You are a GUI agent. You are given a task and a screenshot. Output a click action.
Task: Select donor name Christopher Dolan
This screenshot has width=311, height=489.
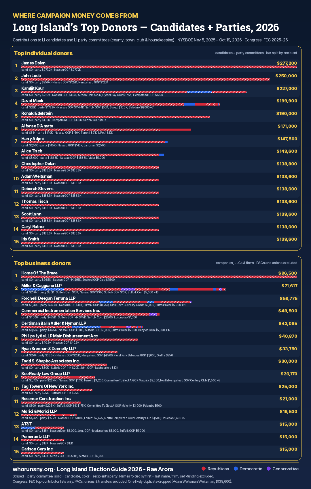pyautogui.click(x=38, y=164)
